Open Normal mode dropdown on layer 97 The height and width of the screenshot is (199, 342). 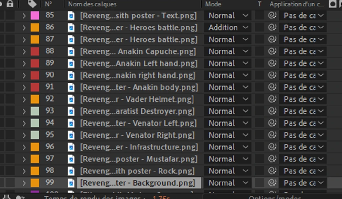pos(227,159)
